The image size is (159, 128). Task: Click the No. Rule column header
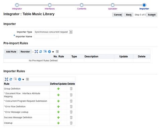[x=59, y=56]
